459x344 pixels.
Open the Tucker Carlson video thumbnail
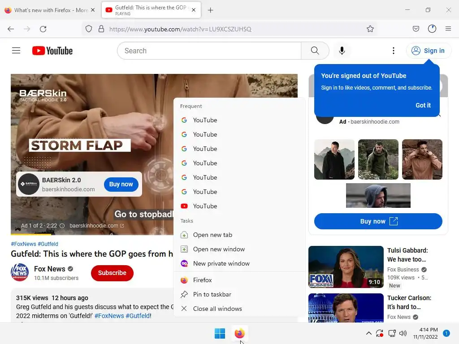coord(346,308)
